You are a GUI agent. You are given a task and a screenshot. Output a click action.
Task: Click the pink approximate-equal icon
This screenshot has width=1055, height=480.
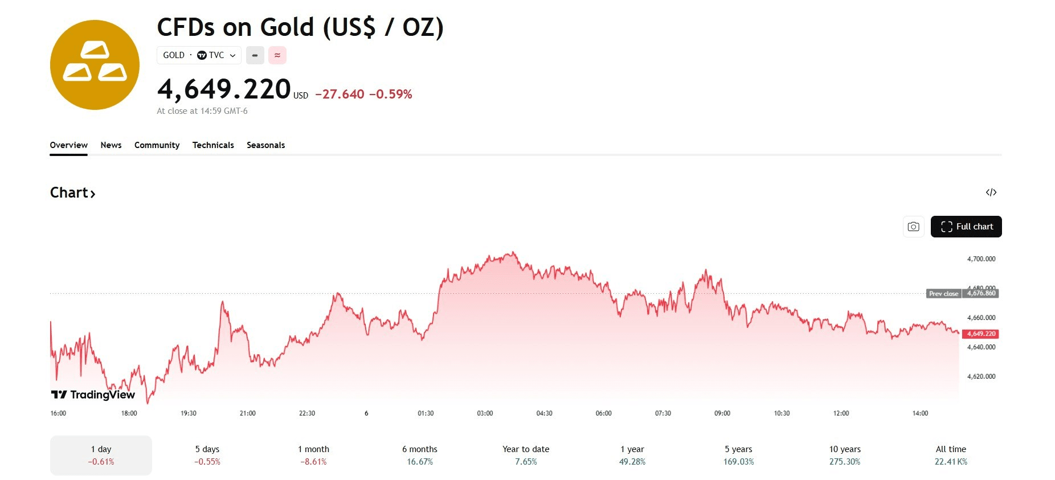(x=277, y=55)
